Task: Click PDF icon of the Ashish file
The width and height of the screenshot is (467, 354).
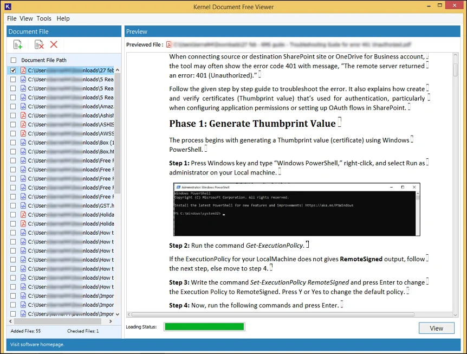Action: point(23,115)
